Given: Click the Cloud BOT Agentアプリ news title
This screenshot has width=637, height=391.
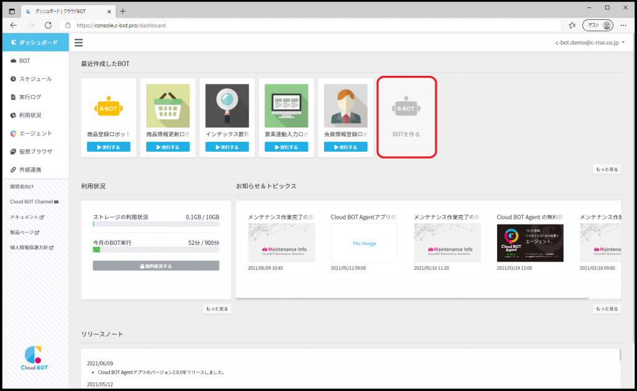Looking at the screenshot, I should 363,217.
